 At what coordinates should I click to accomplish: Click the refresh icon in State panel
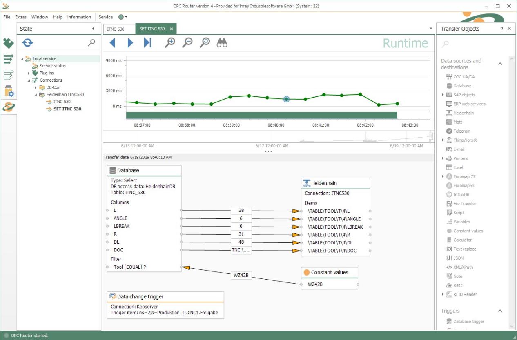28,42
